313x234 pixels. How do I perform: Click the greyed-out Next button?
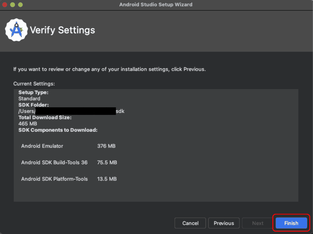[x=257, y=223]
